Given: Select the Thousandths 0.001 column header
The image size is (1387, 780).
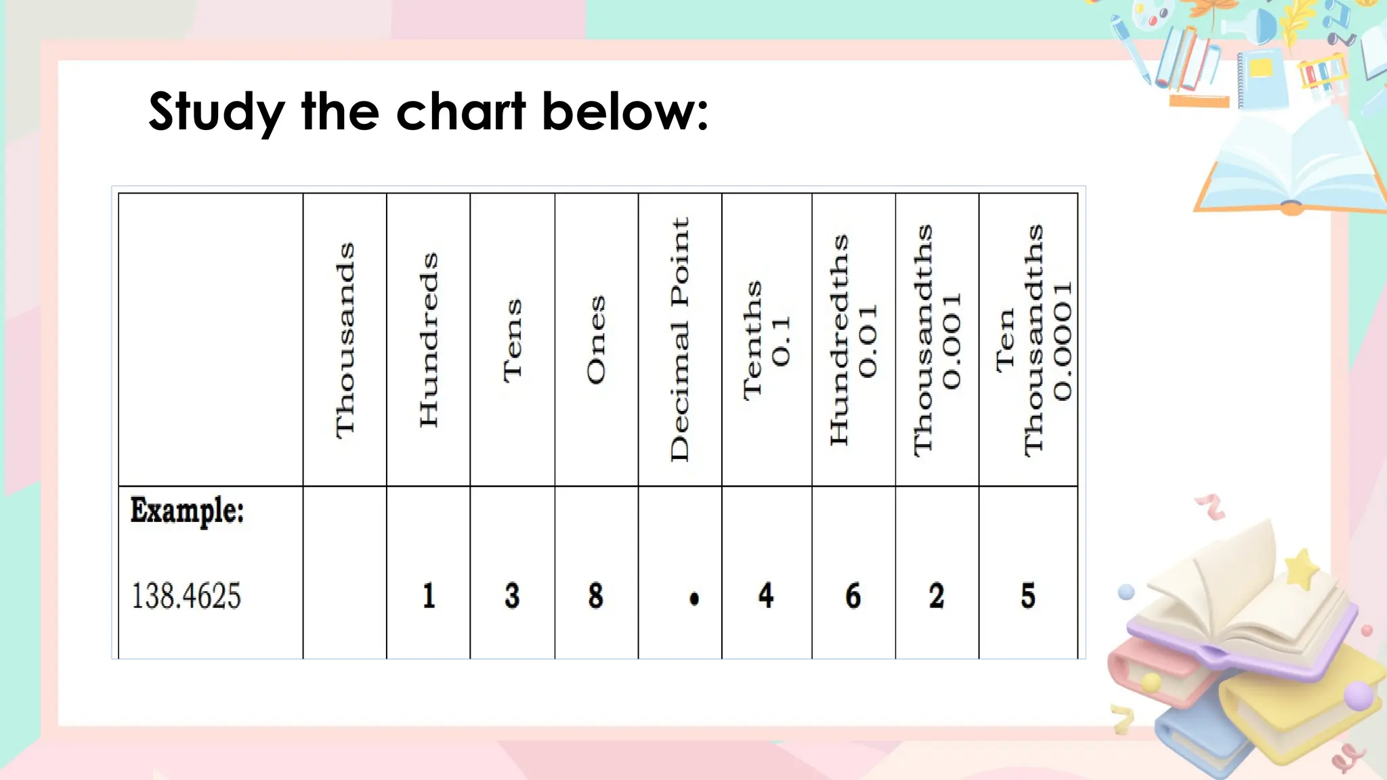Looking at the screenshot, I should pos(937,340).
